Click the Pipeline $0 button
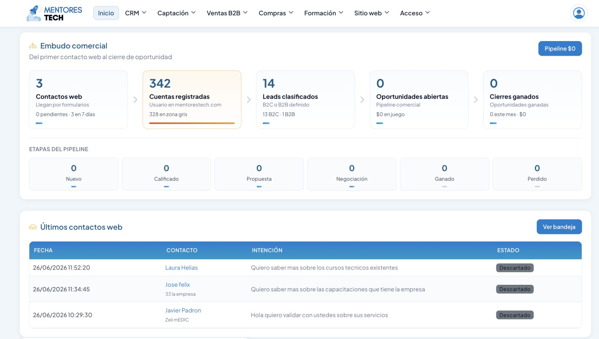 pyautogui.click(x=560, y=49)
